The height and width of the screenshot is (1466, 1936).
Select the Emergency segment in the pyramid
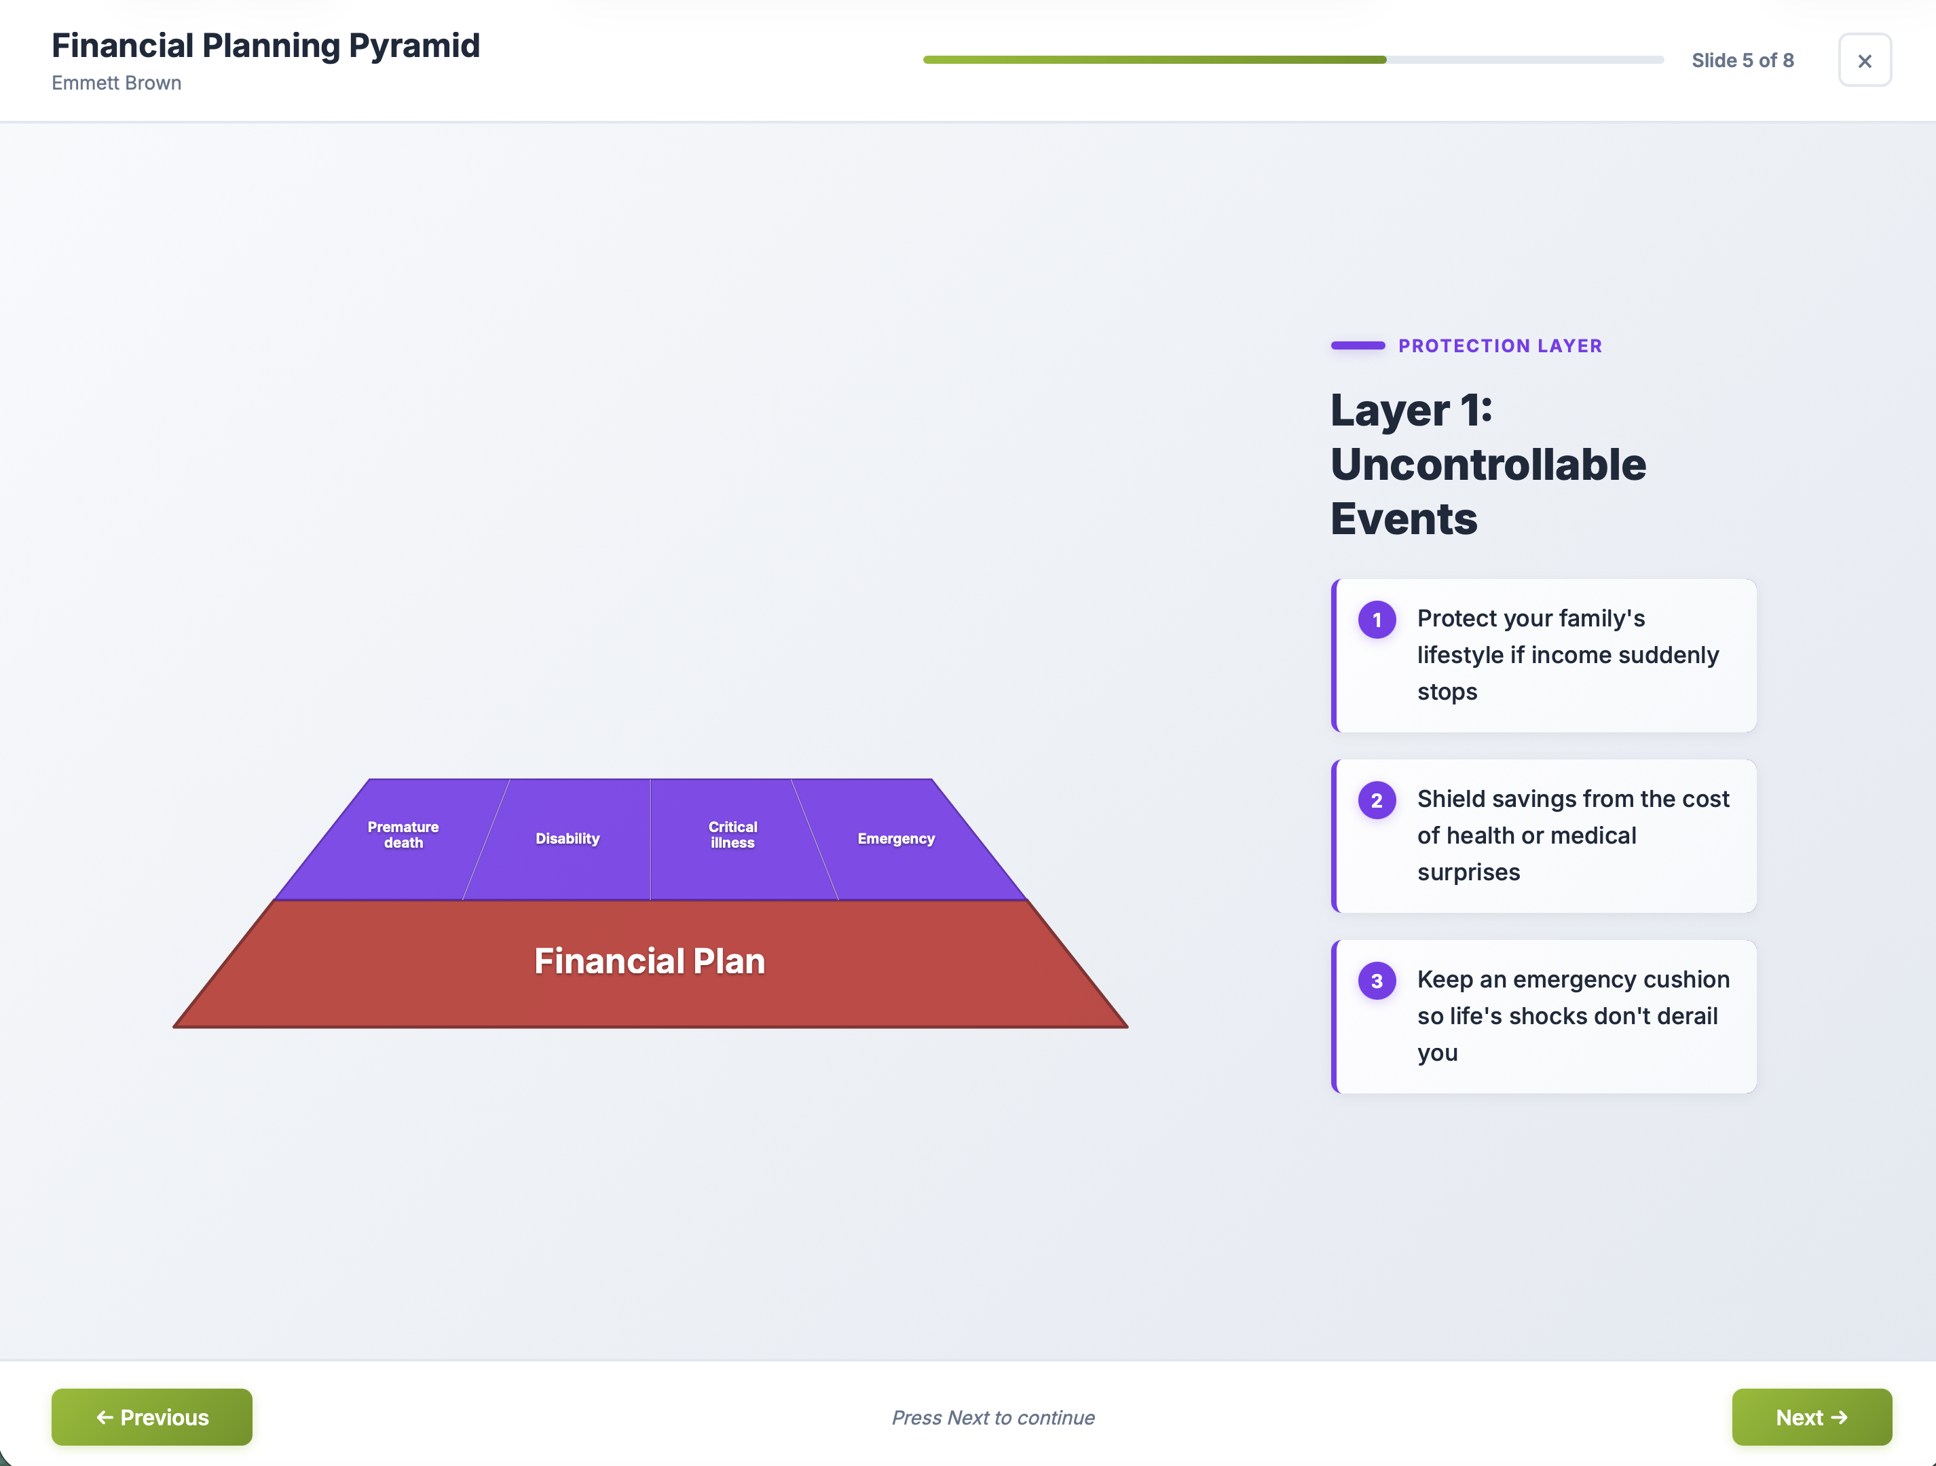[x=896, y=838]
